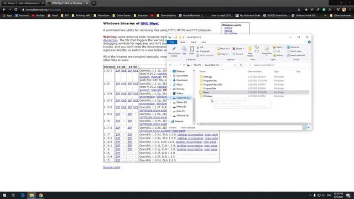Click Select none in Explorer ribbon
This screenshot has height=199, width=354.
pyautogui.click(x=294, y=51)
